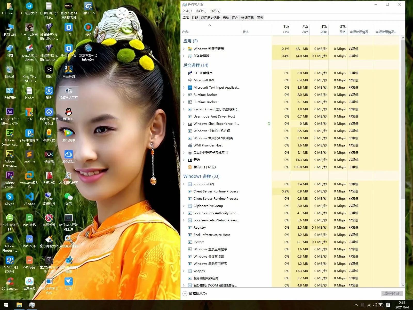Open the 剪映 desktop icon

pyautogui.click(x=49, y=72)
